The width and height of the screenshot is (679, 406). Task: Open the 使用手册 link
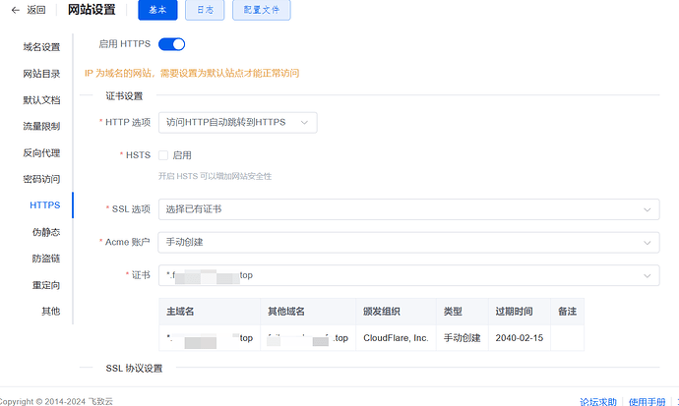[647, 402]
